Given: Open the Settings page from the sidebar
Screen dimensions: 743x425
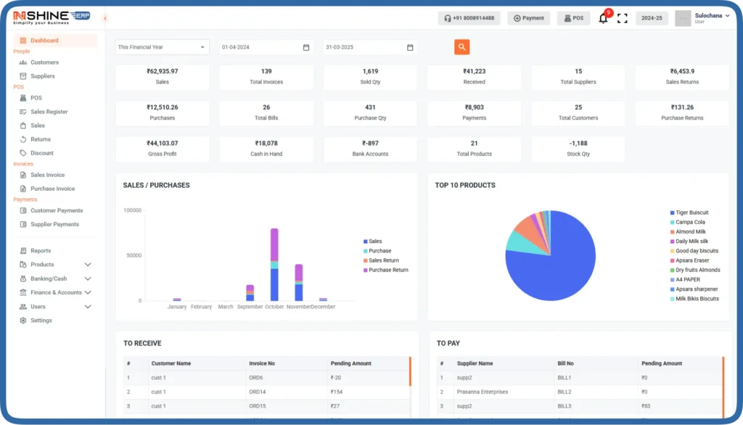Looking at the screenshot, I should click(x=42, y=320).
